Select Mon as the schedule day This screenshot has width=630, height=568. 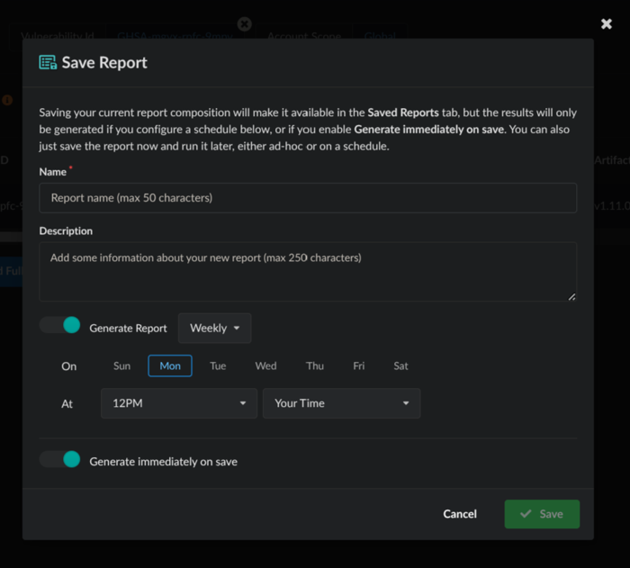170,366
